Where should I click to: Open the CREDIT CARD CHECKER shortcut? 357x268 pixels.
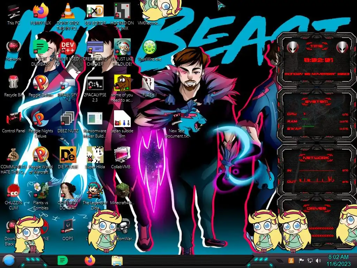pyautogui.click(x=95, y=53)
